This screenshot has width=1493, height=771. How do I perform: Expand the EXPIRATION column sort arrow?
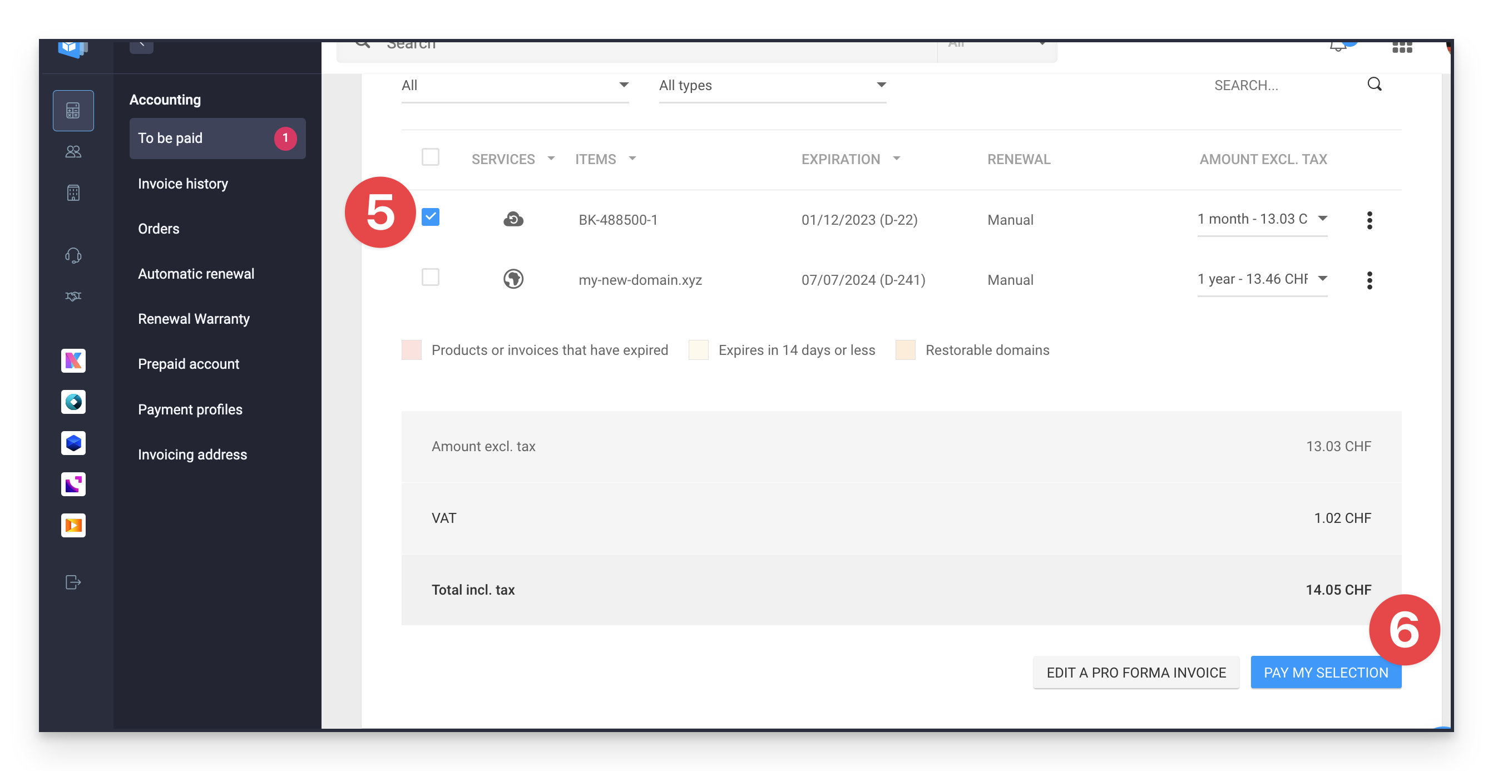897,158
